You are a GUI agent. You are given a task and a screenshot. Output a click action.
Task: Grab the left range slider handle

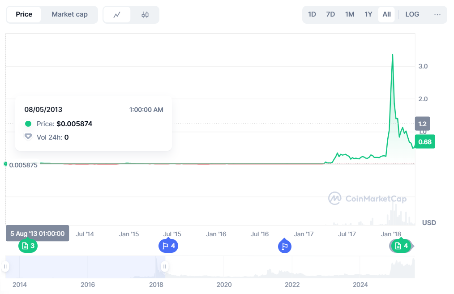click(x=5, y=267)
